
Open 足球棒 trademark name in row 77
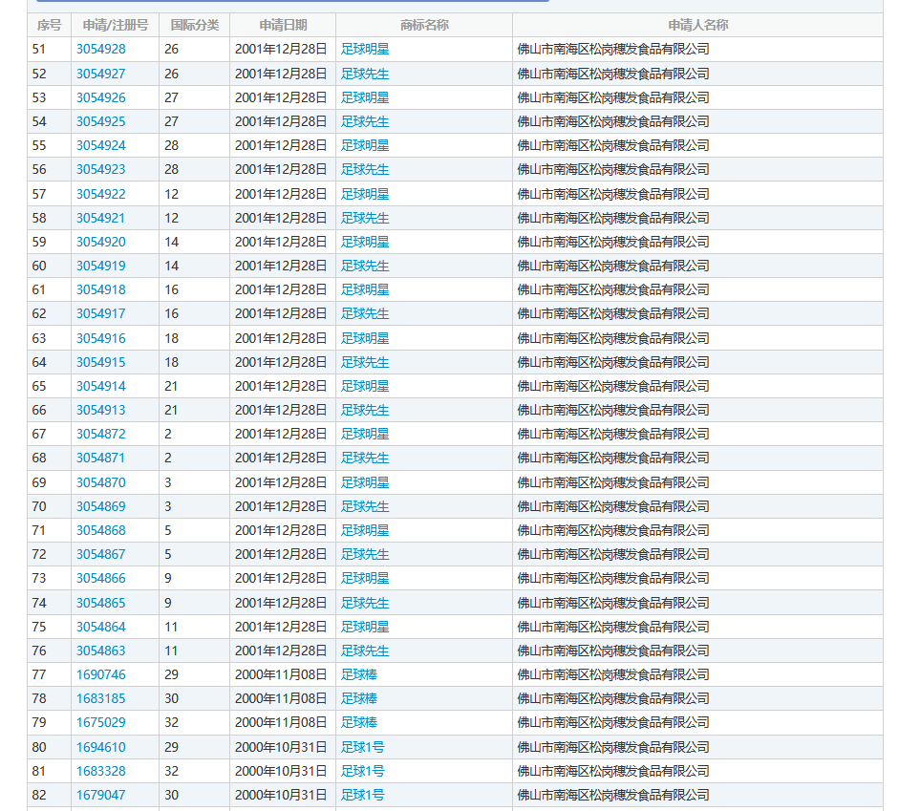coord(359,674)
